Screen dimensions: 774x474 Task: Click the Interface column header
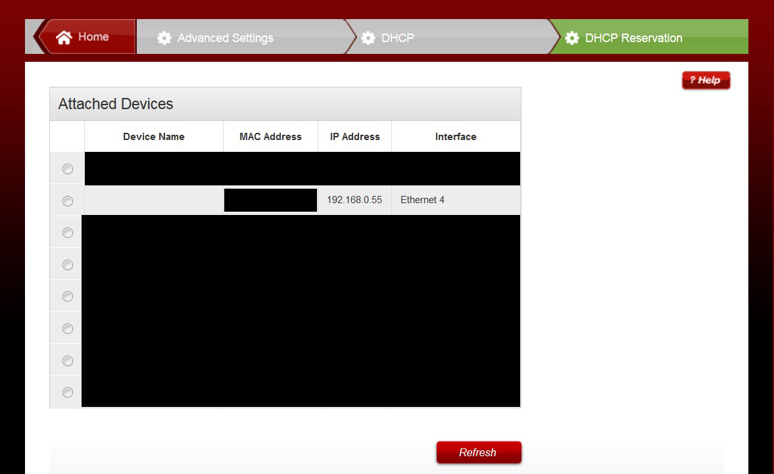coord(455,137)
